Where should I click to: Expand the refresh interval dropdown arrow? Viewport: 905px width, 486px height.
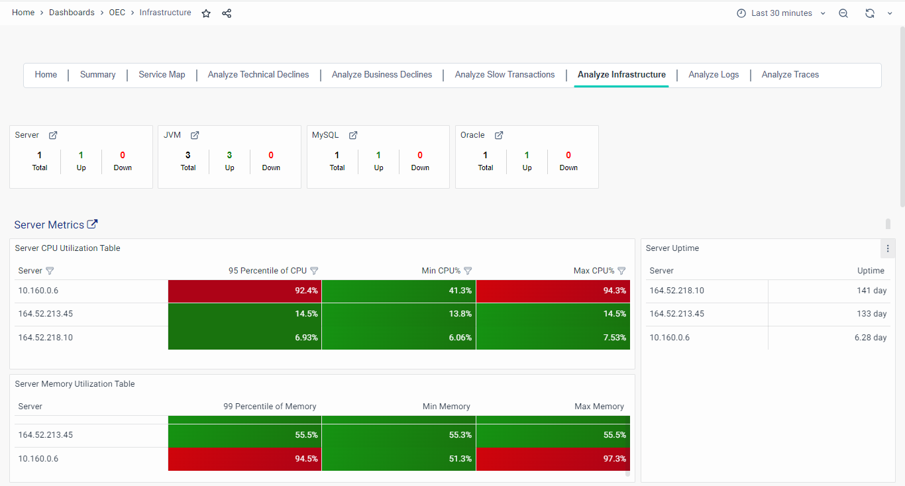pos(890,13)
